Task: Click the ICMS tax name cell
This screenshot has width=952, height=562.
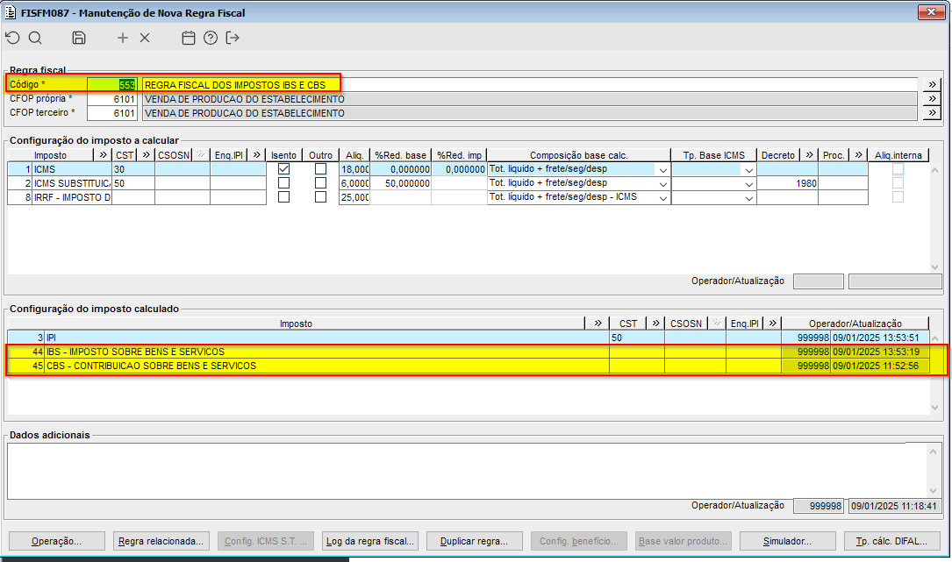Action: click(x=72, y=169)
